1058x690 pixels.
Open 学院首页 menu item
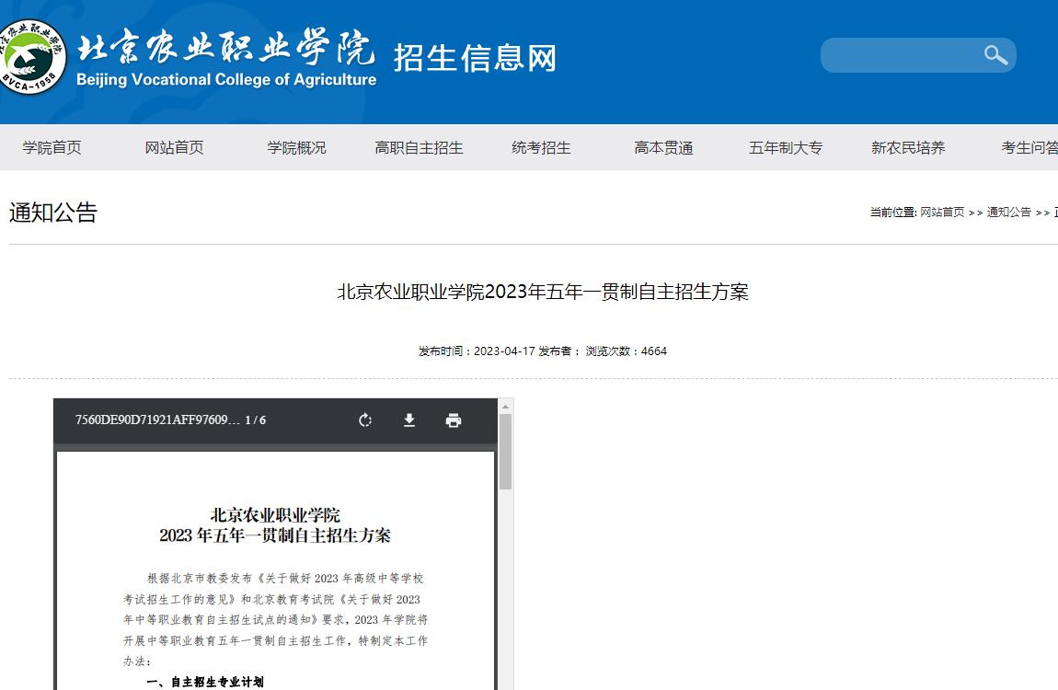52,148
